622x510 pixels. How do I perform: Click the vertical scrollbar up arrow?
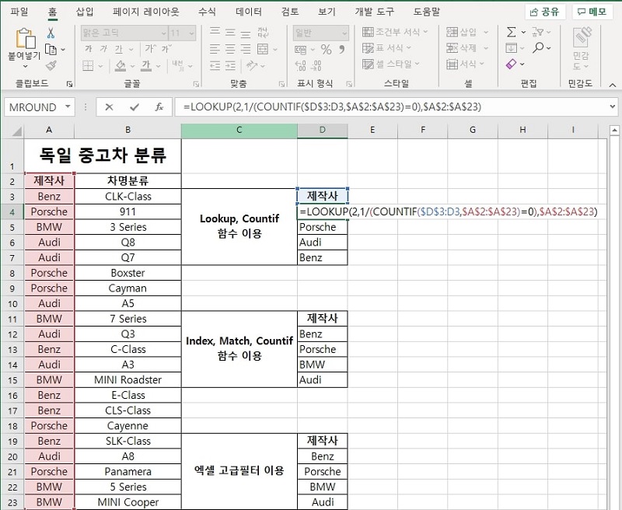coord(614,130)
